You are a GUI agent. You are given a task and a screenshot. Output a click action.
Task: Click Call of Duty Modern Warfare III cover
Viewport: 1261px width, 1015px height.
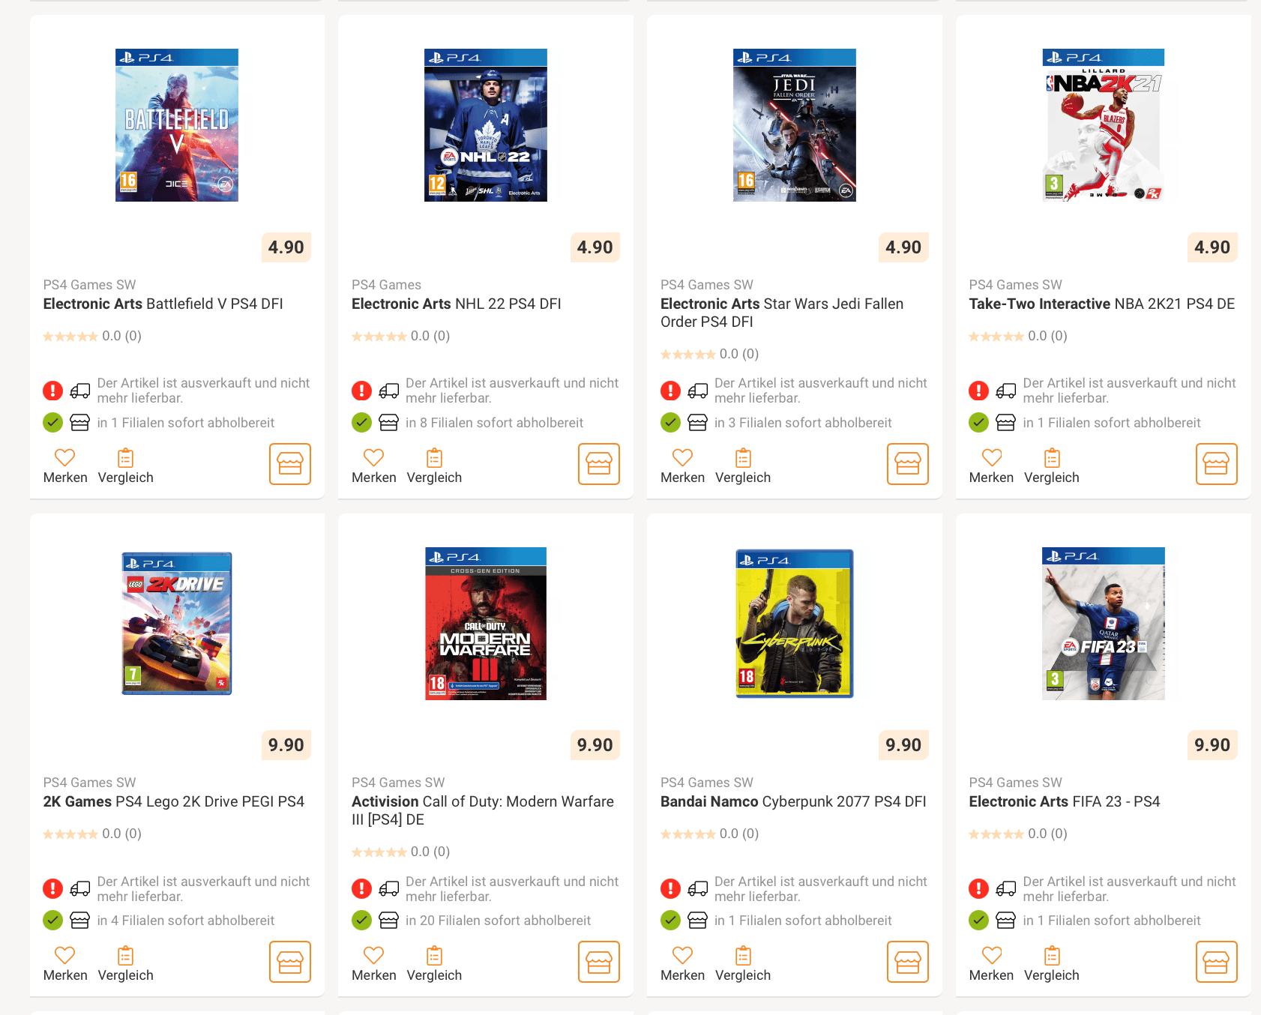[x=486, y=624]
